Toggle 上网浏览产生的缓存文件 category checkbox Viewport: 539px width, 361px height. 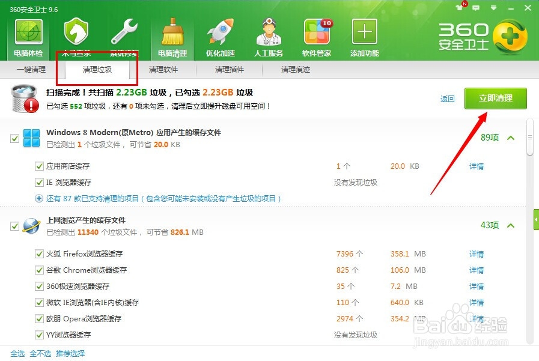click(14, 226)
